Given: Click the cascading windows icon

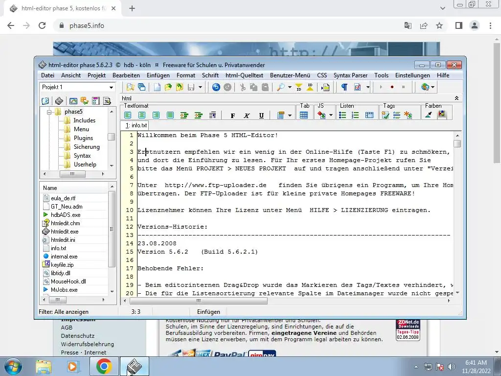Looking at the screenshot, I should 141,87.
